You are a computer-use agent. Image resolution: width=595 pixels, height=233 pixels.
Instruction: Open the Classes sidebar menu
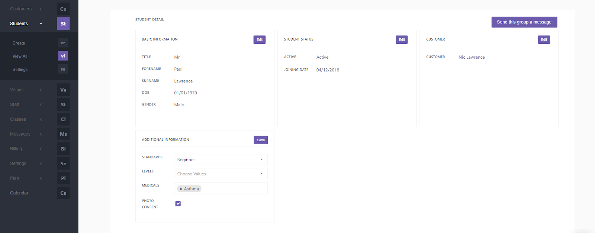tap(18, 119)
